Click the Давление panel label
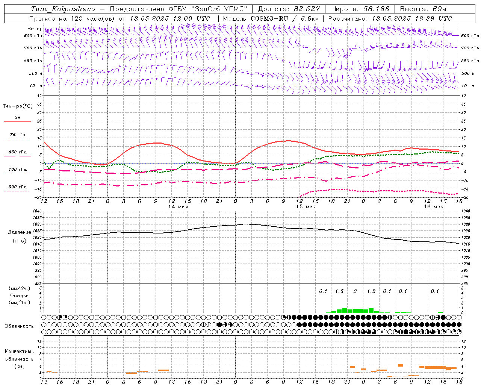Image resolution: width=481 pixels, height=385 pixels. click(20, 232)
